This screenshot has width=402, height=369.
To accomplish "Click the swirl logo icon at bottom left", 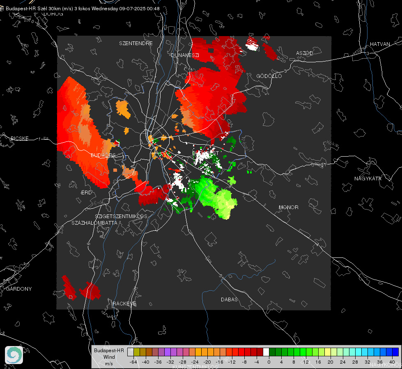I will pos(14,355).
